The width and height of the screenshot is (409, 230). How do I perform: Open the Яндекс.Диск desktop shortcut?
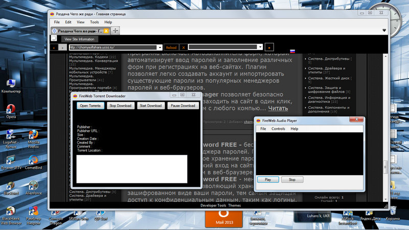click(370, 216)
